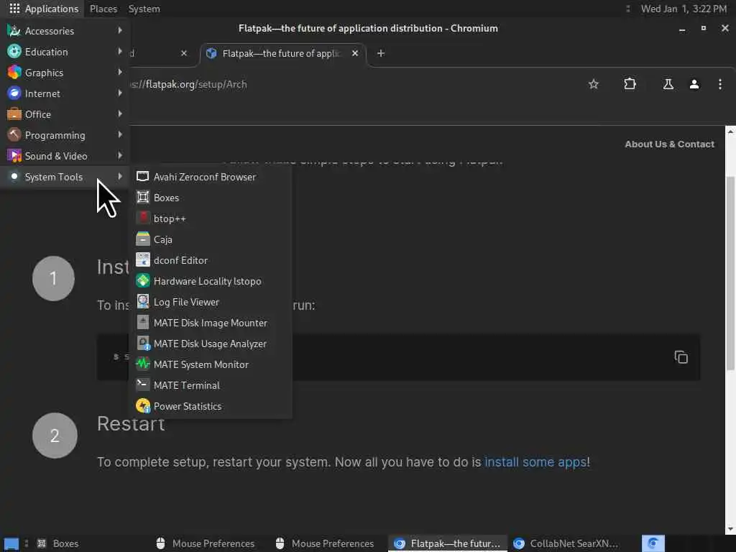The width and height of the screenshot is (736, 552).
Task: Close the first partially hidden tab
Action: click(184, 53)
